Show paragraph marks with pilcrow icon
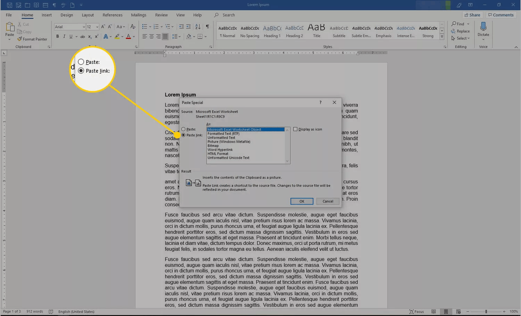521x316 pixels. 207,27
